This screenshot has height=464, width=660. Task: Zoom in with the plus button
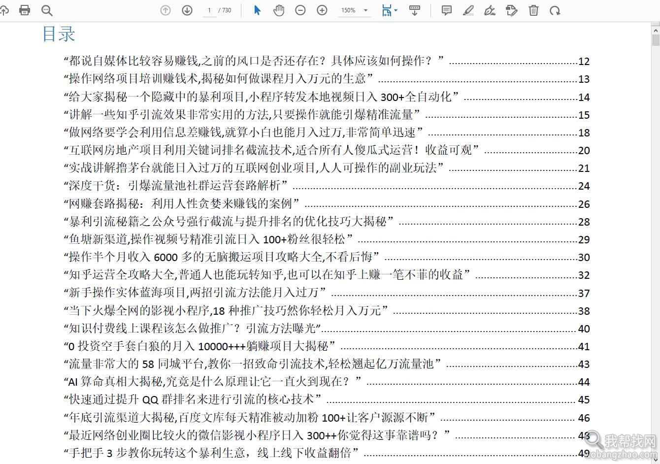coord(322,10)
